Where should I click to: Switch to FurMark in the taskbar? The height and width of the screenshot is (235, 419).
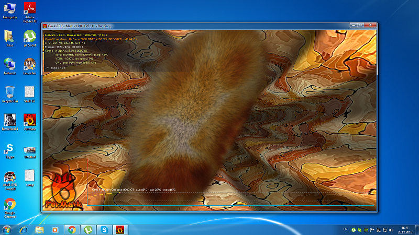[x=120, y=230]
